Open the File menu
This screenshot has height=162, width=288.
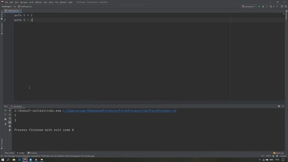(x=7, y=2)
